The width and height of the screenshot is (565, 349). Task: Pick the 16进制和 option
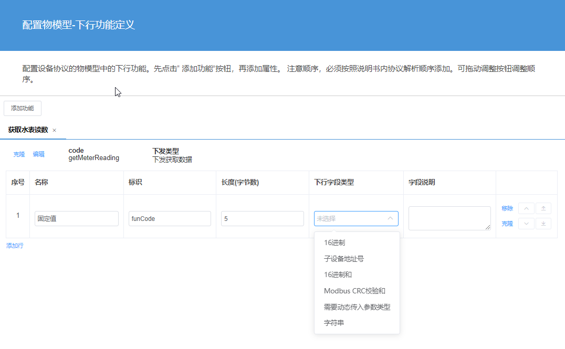point(338,274)
